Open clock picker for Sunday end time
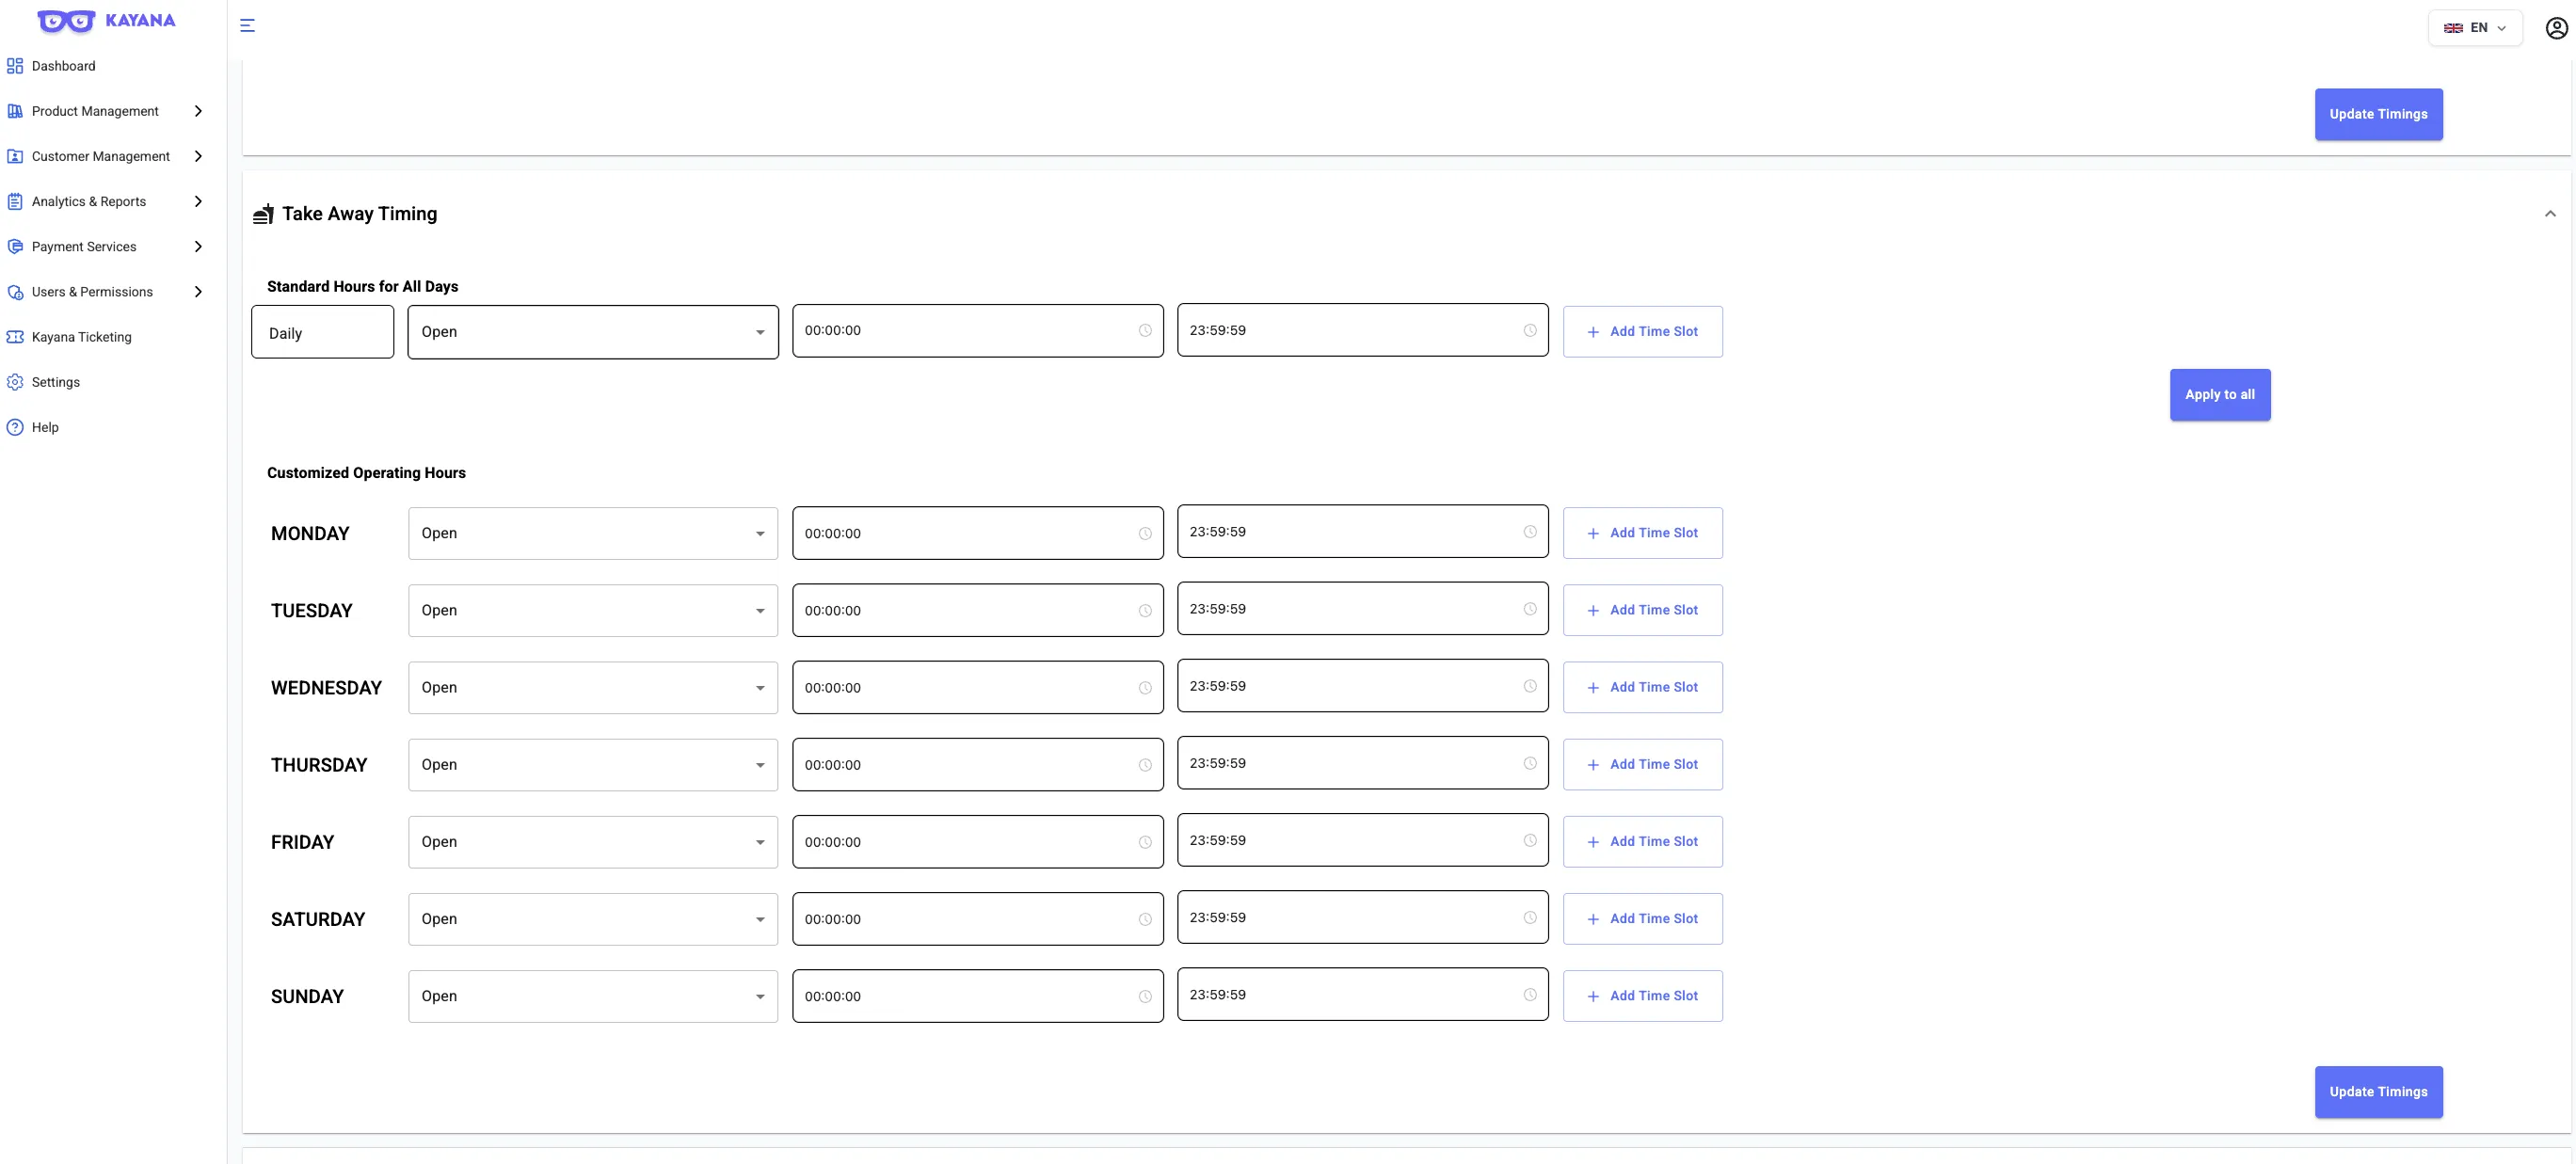2576x1164 pixels. pos(1530,995)
